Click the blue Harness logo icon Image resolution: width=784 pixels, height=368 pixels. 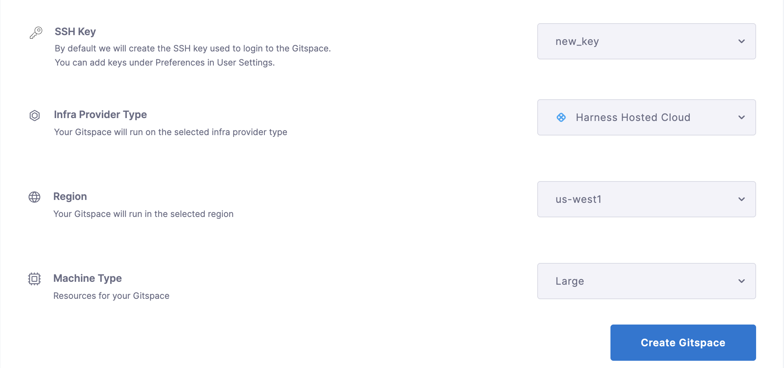pos(561,117)
